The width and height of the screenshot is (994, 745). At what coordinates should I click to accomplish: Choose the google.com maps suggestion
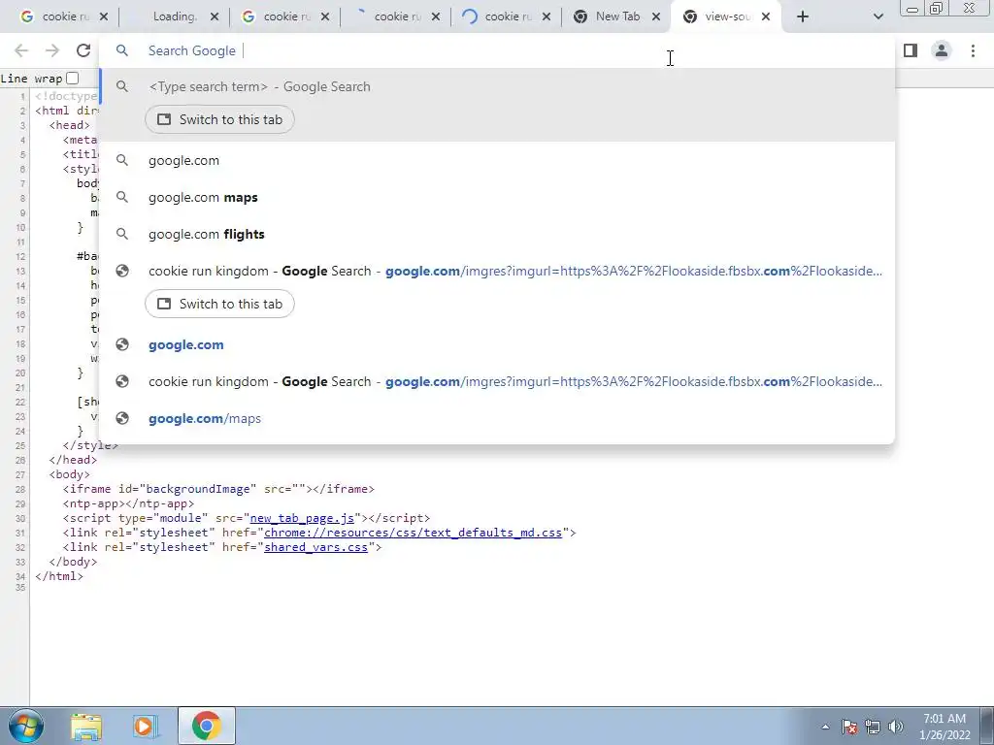tap(496, 197)
